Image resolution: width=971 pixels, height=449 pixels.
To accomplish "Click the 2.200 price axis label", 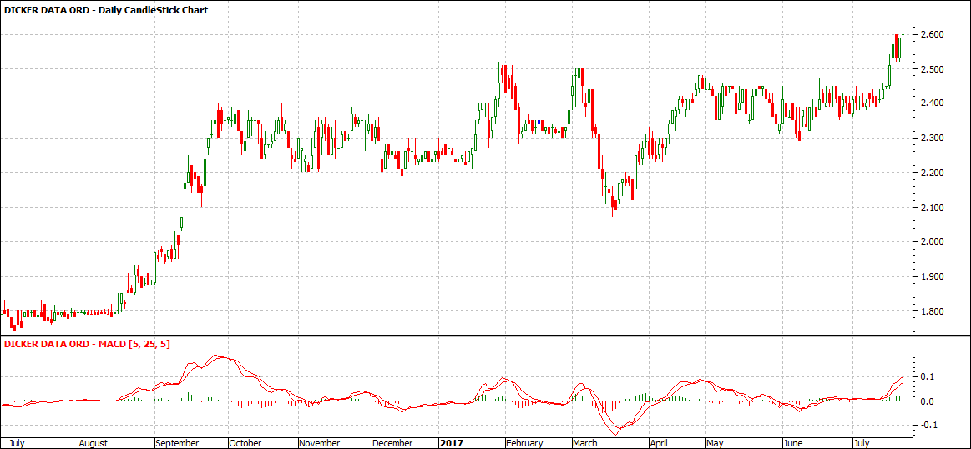I will 930,172.
